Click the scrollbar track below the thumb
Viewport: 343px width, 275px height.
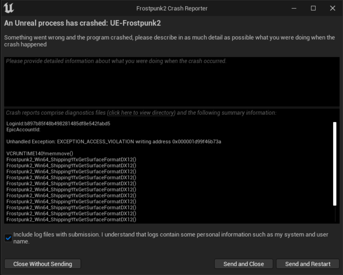coord(335,214)
